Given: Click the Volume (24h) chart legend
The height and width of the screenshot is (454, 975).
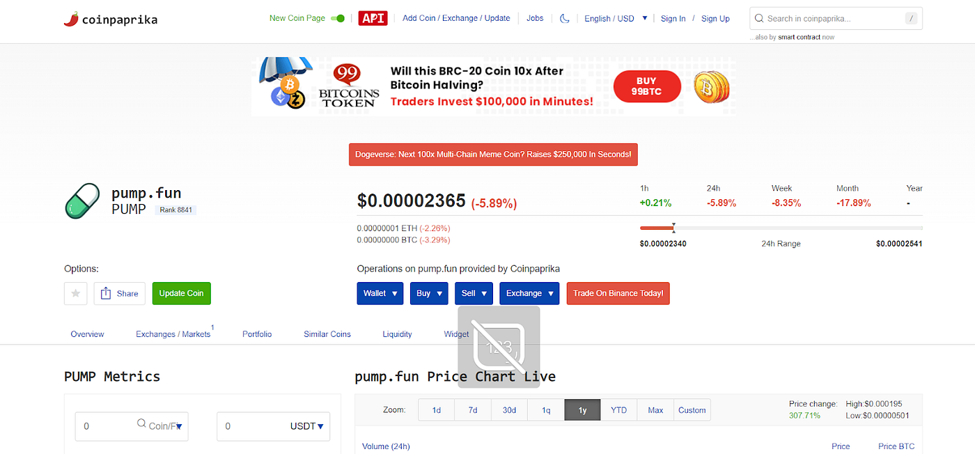Looking at the screenshot, I should (x=386, y=446).
